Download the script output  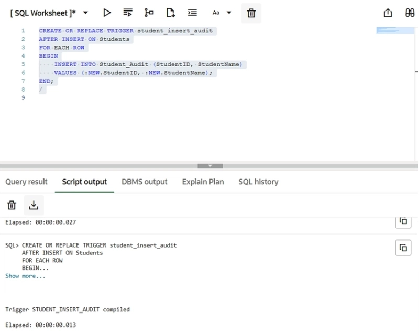(34, 205)
